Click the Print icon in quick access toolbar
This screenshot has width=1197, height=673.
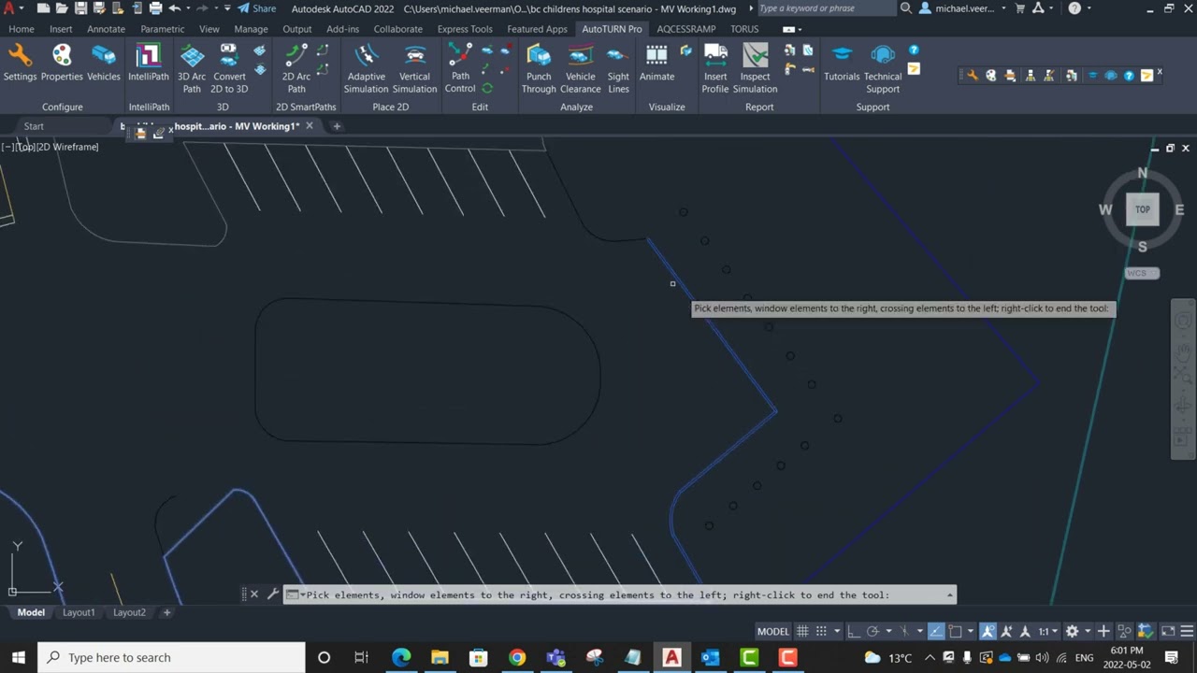pos(154,8)
